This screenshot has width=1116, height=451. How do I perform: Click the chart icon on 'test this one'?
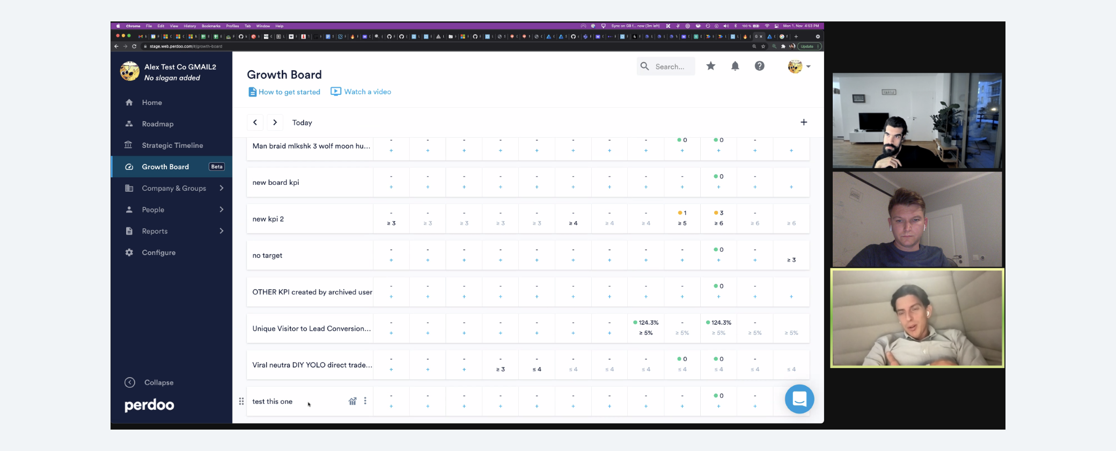pyautogui.click(x=353, y=401)
